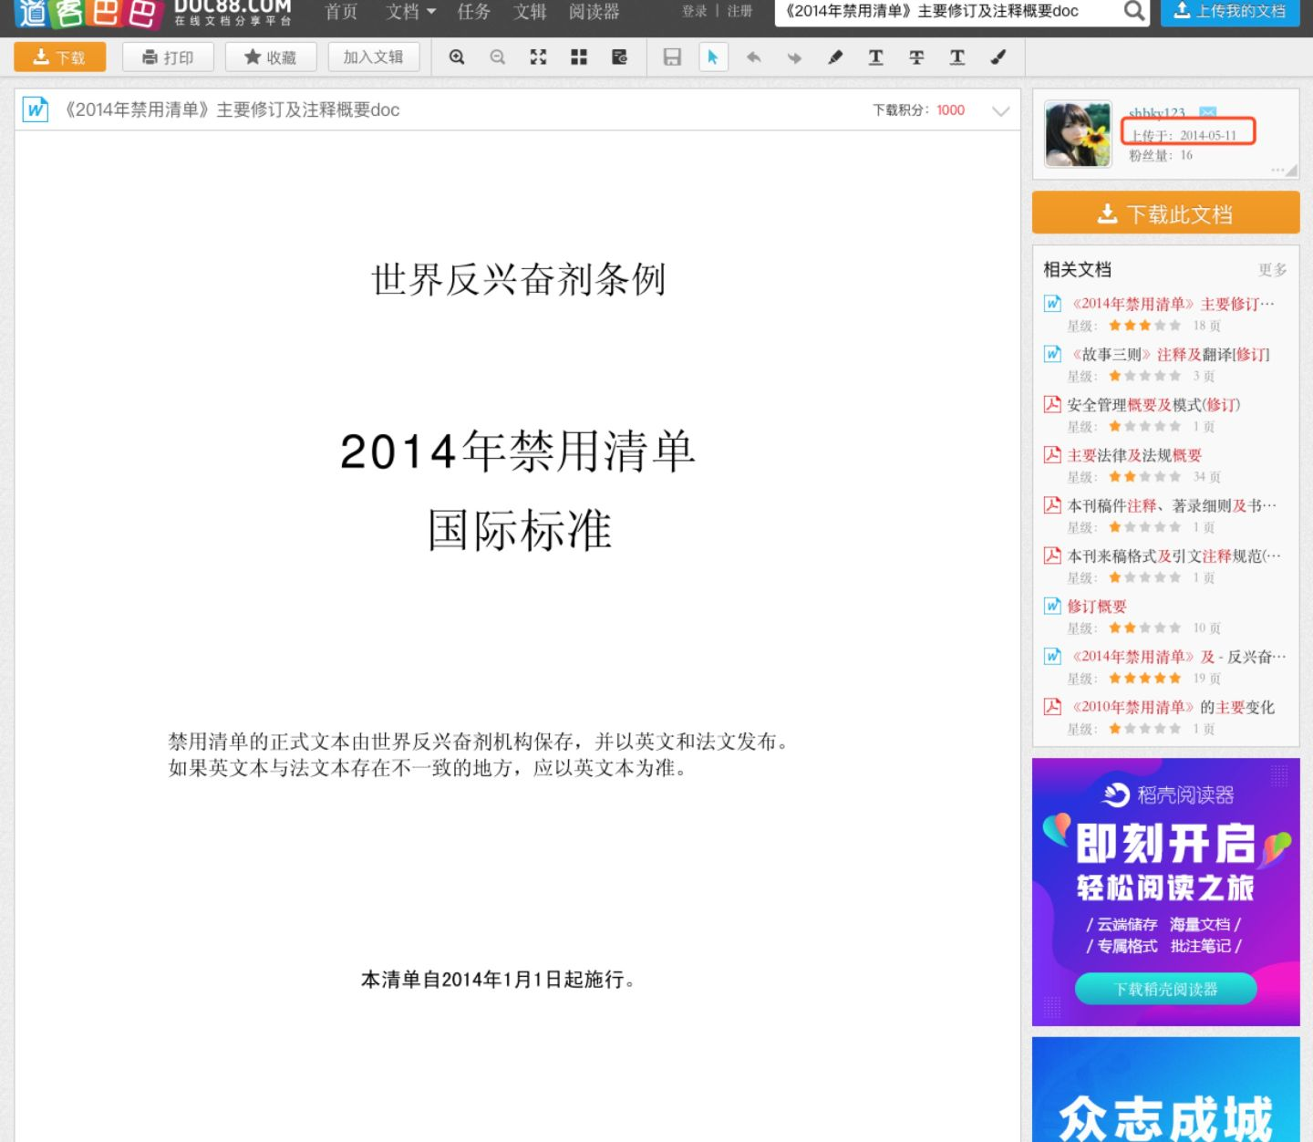1313x1142 pixels.
Task: Switch to fullscreen view mode
Action: 538,57
